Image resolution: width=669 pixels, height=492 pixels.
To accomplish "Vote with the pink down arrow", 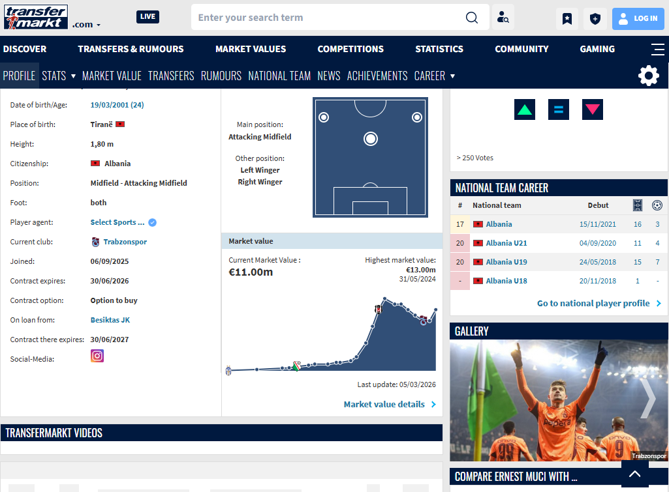I will [592, 109].
